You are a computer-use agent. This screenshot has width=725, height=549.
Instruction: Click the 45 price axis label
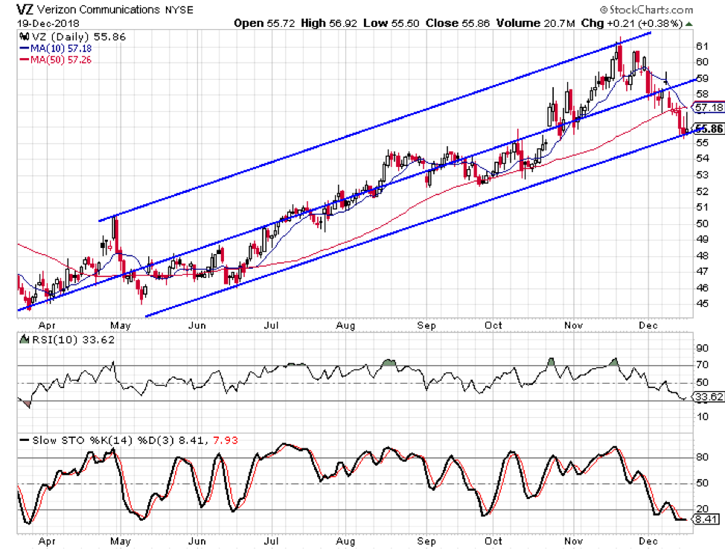pos(702,304)
